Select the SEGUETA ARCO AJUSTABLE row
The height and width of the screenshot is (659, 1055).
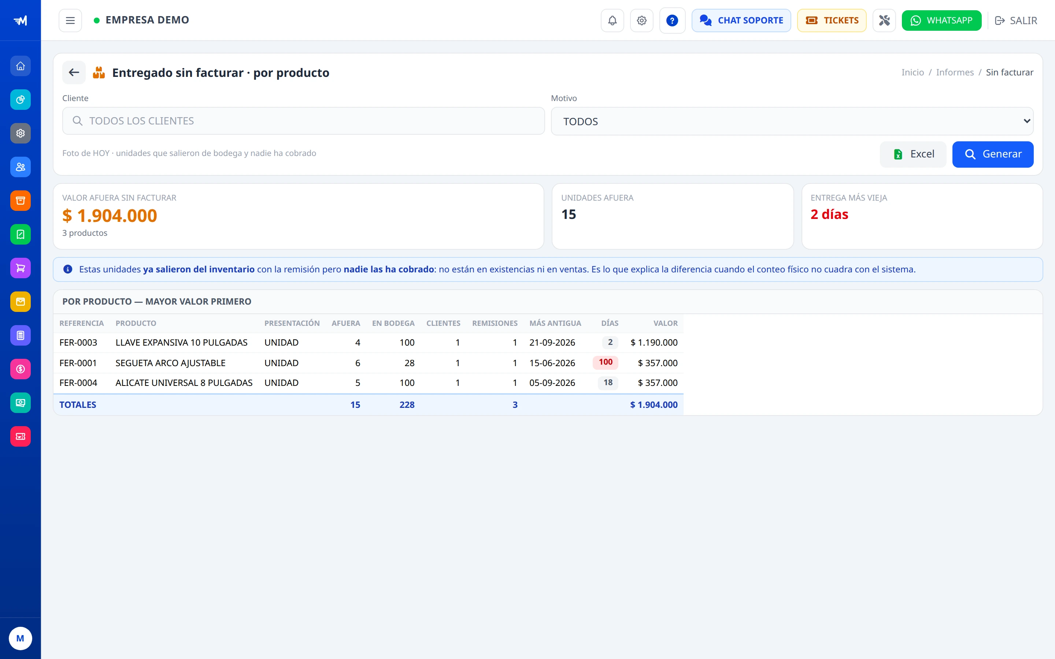(x=369, y=362)
